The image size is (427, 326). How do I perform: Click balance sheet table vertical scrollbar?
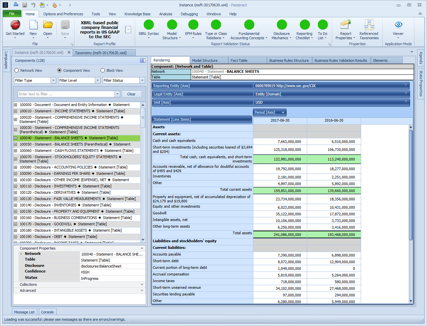[411, 185]
